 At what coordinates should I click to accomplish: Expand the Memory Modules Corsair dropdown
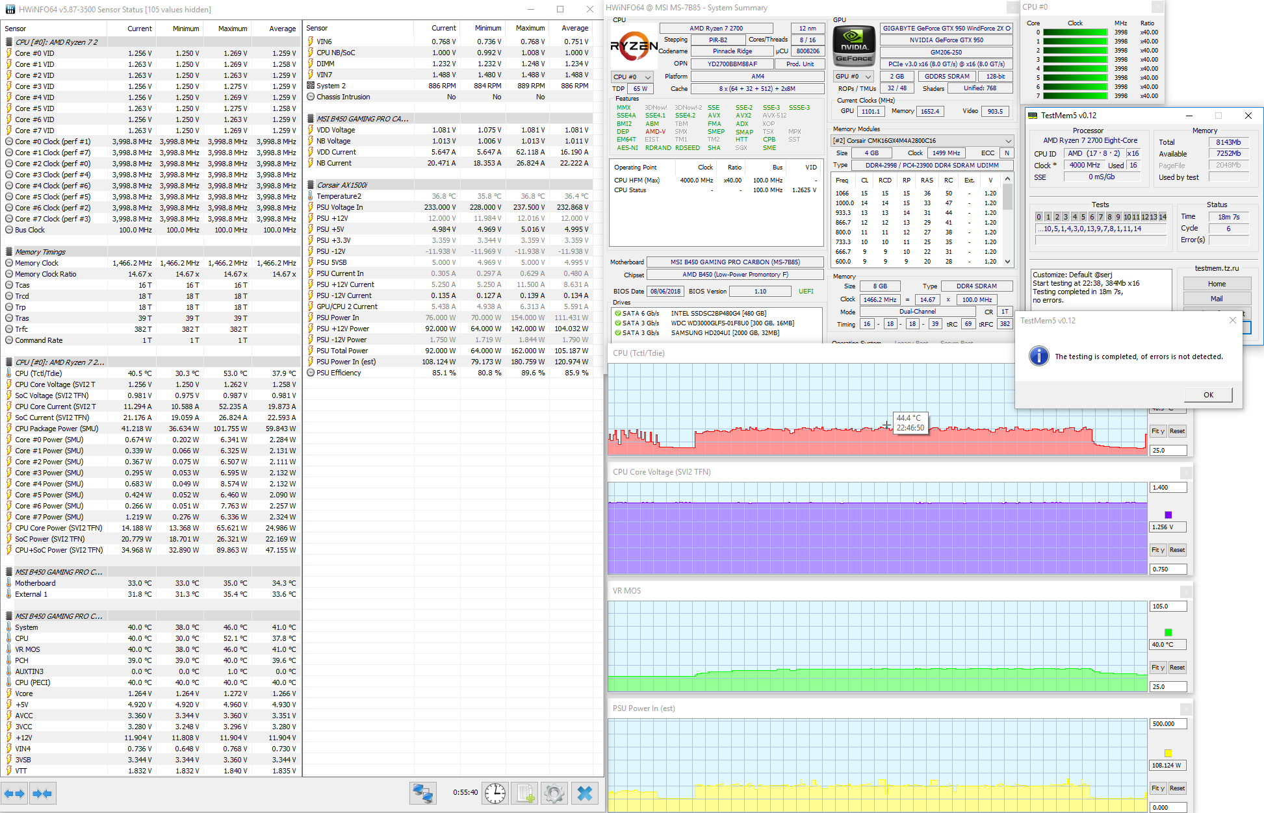[1008, 141]
